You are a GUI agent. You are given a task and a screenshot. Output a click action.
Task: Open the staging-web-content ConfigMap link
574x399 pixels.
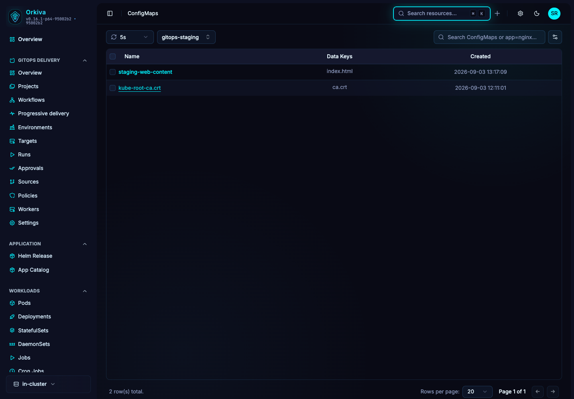pyautogui.click(x=145, y=72)
